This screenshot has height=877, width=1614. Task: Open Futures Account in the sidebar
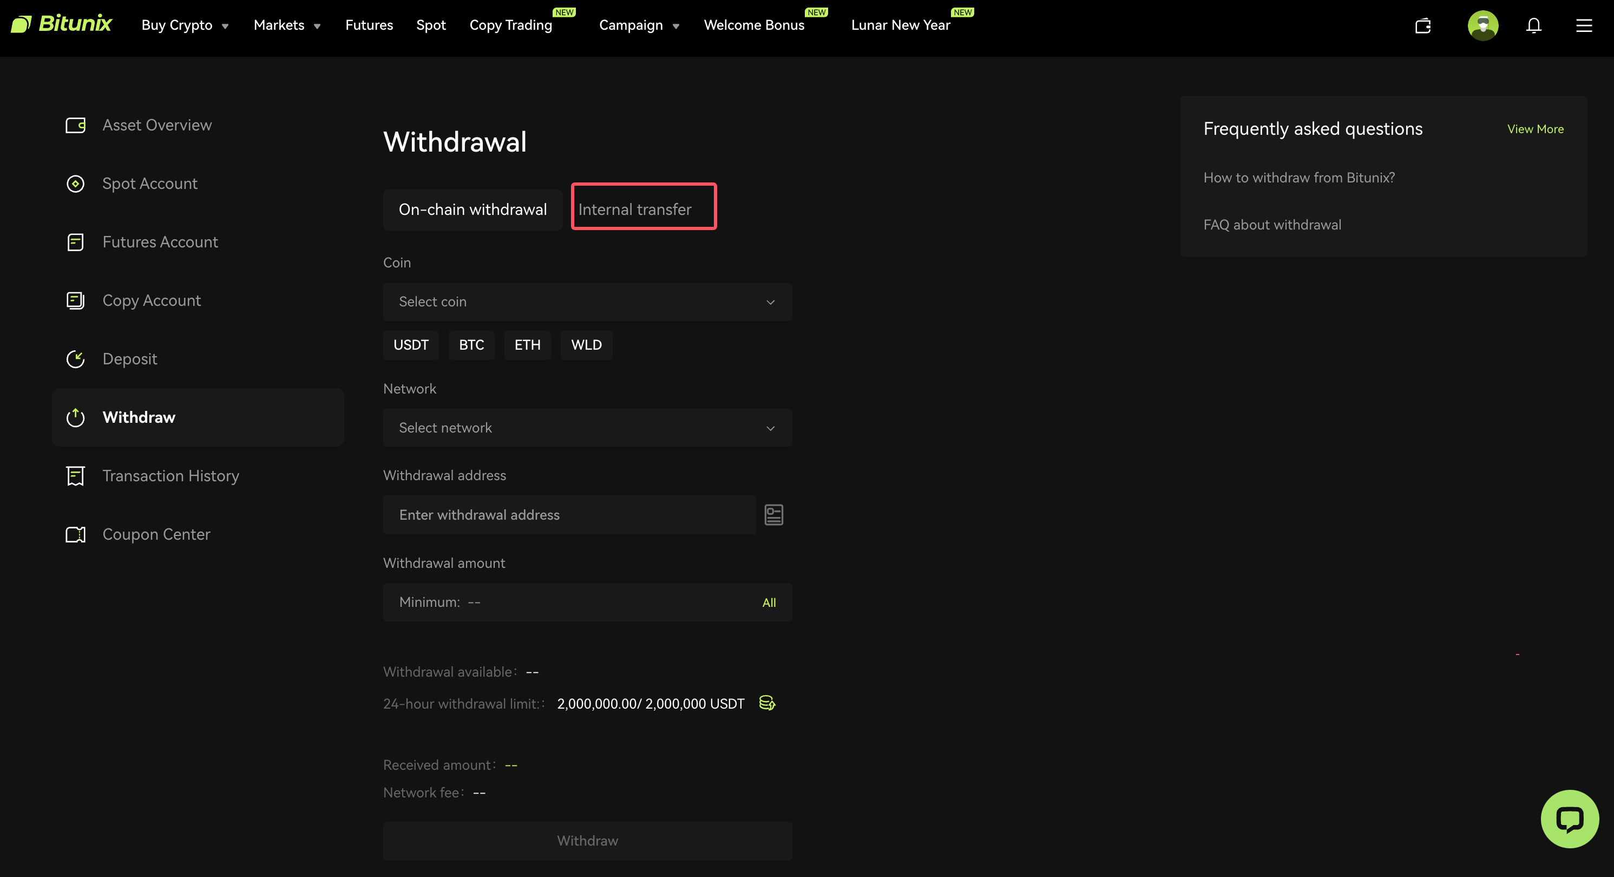(x=160, y=242)
